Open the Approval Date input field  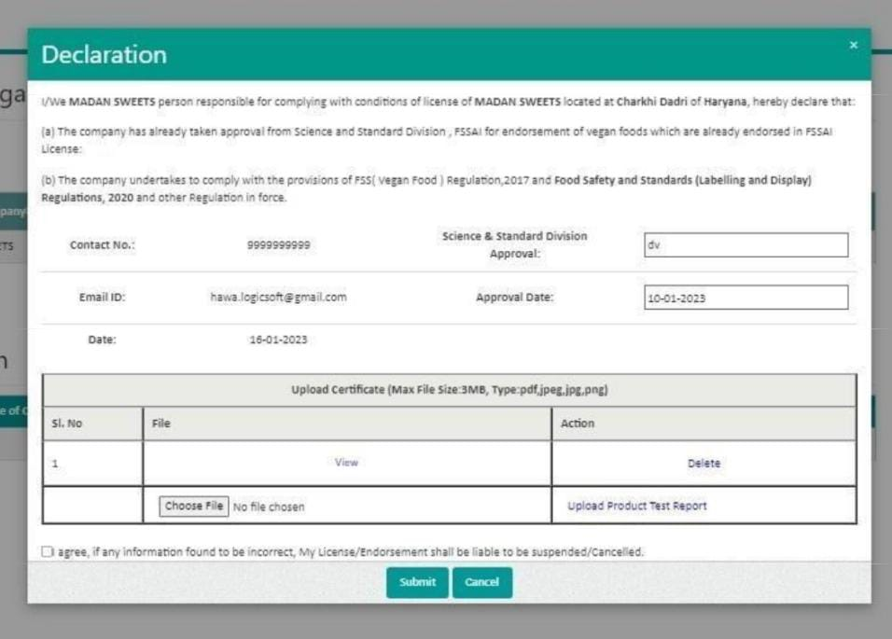point(746,298)
